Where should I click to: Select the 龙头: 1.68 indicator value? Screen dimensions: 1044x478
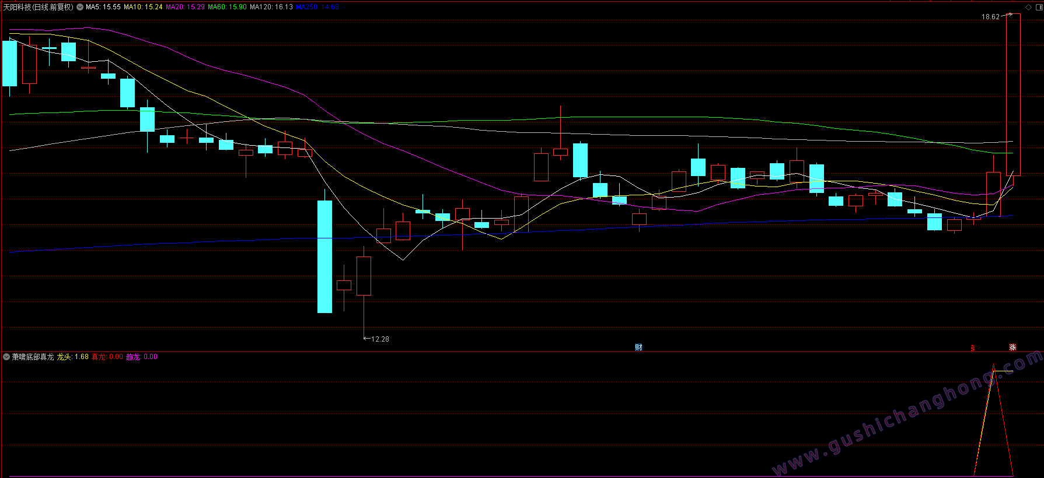(73, 357)
